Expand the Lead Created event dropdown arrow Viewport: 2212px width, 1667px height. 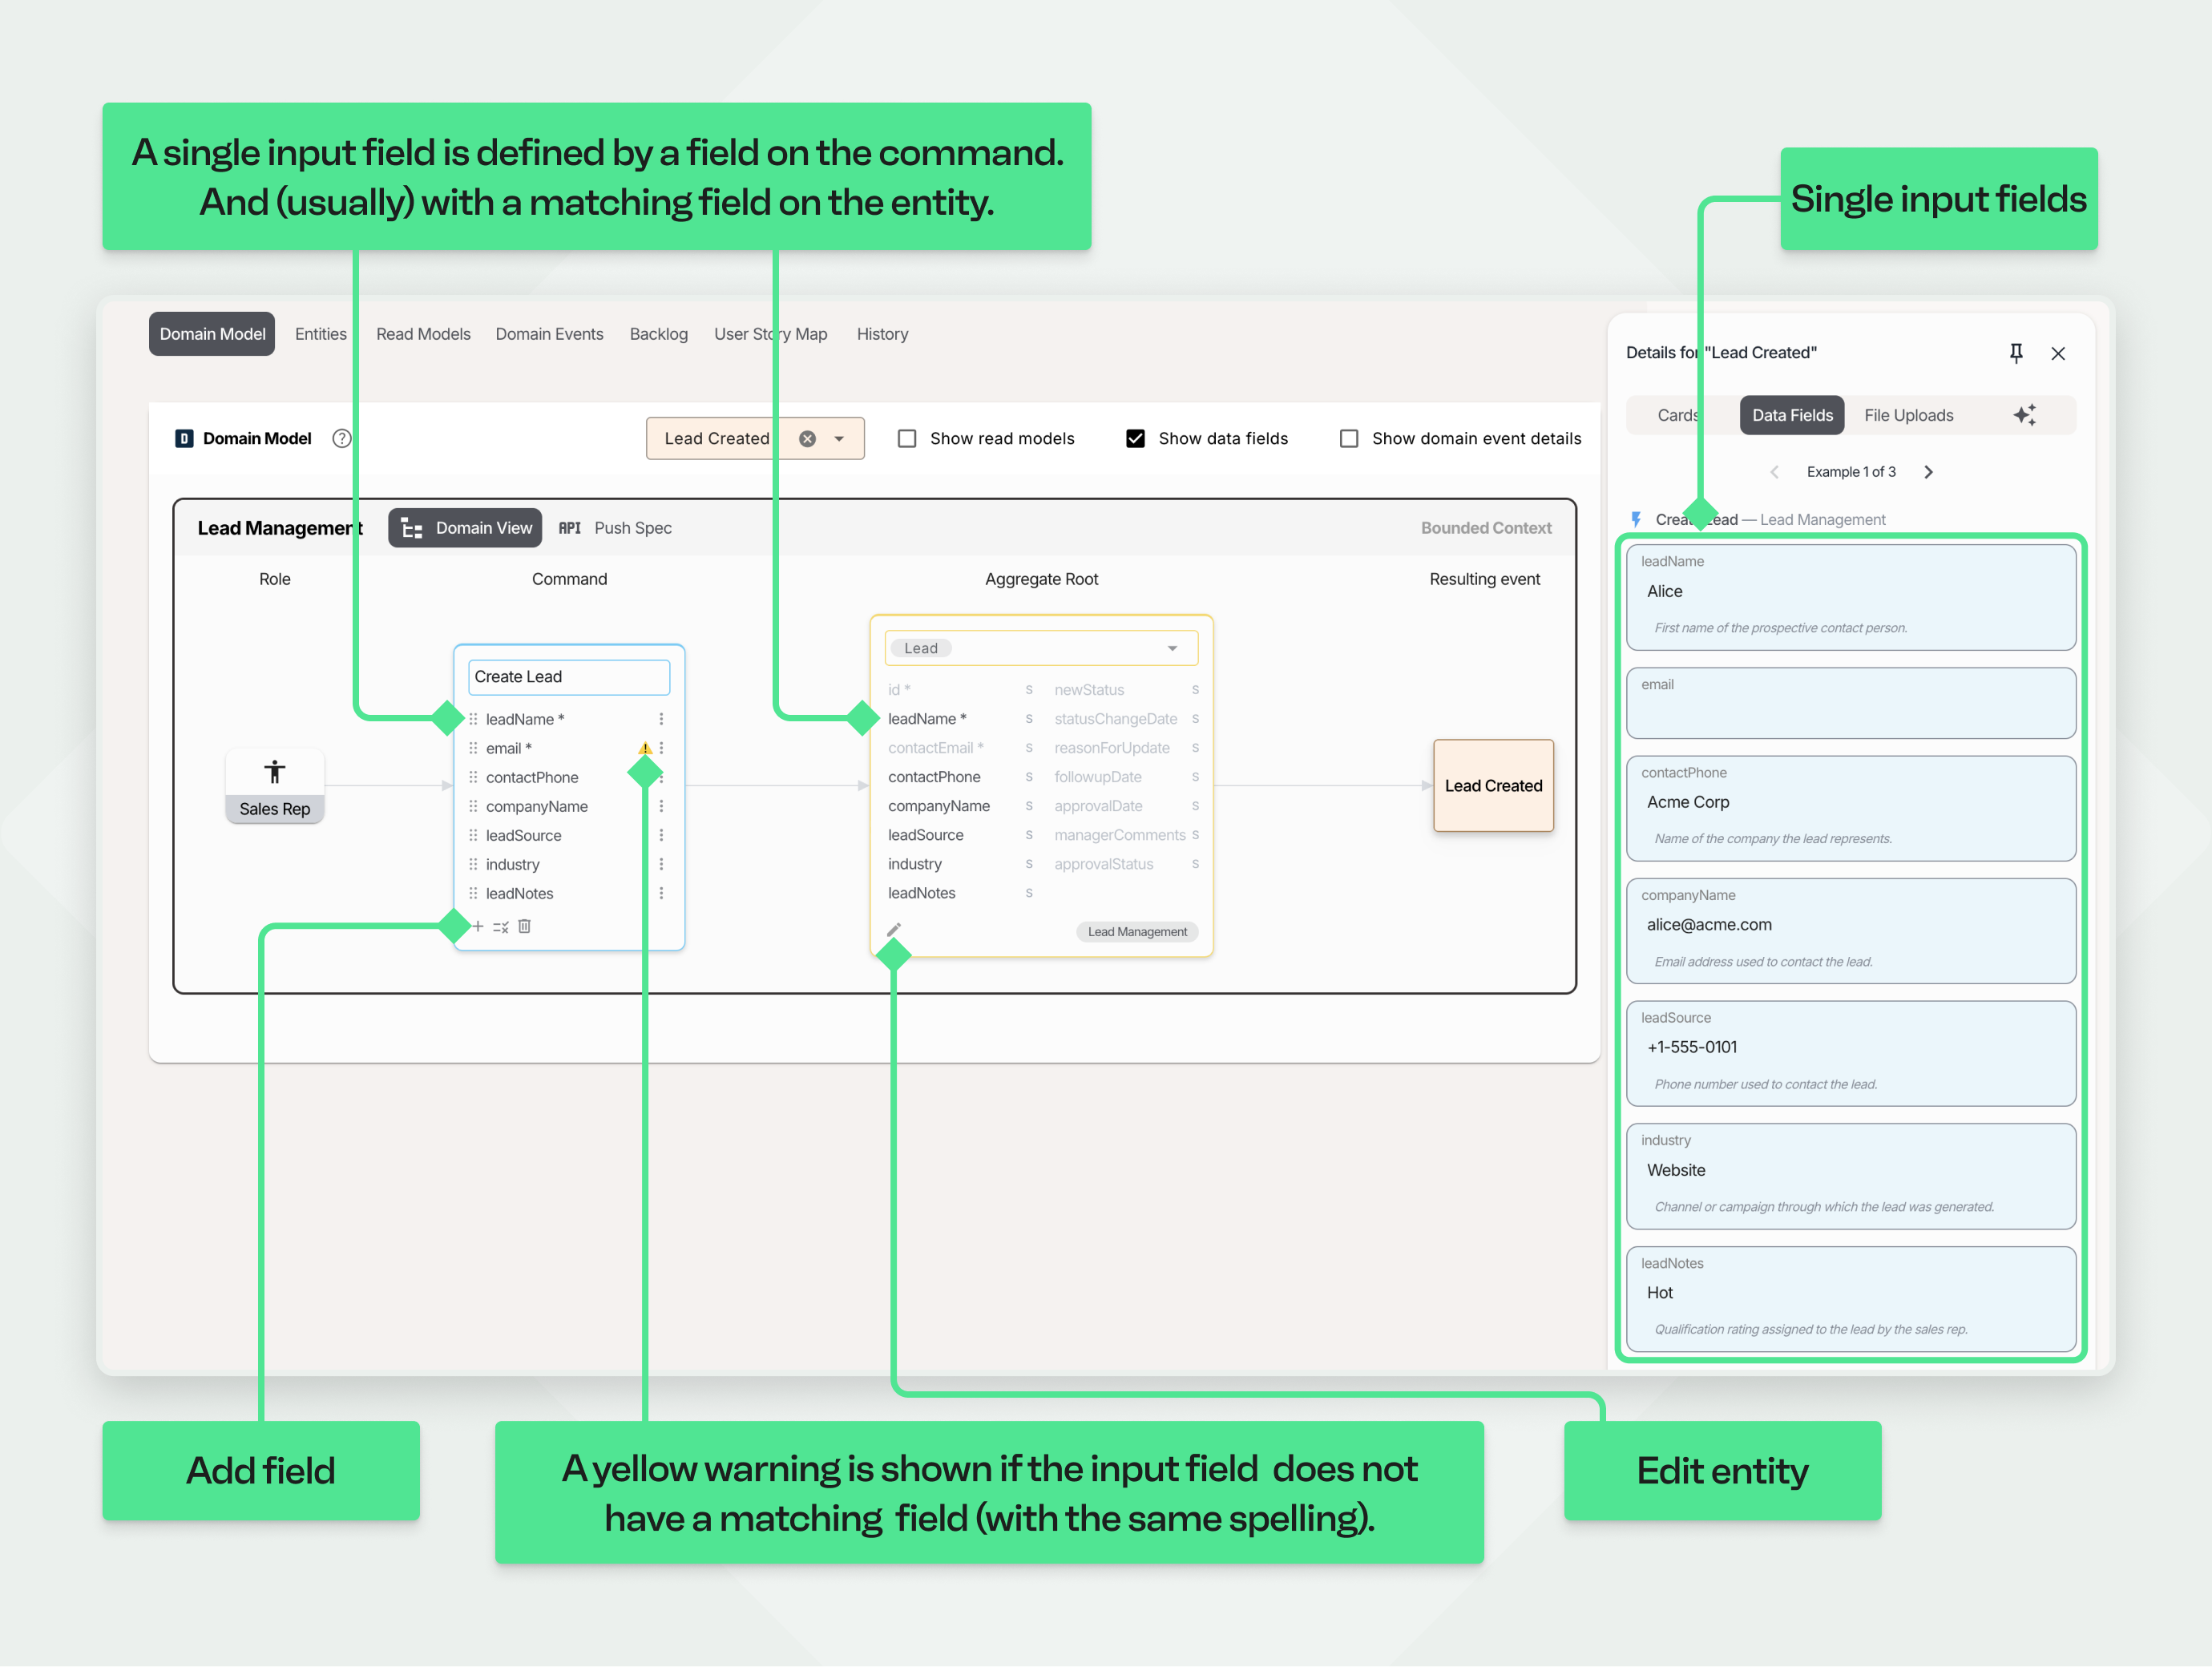point(839,438)
